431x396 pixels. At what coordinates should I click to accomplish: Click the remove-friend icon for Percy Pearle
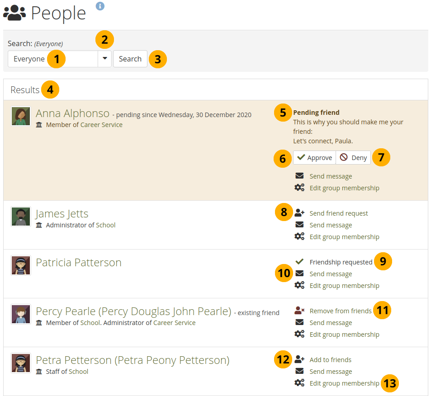coord(299,311)
